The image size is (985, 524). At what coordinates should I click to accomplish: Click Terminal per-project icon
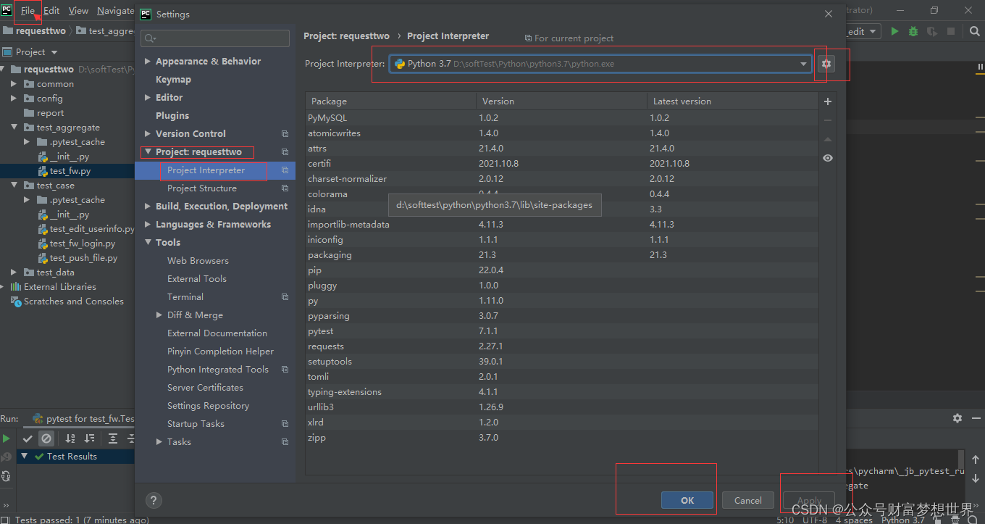point(285,297)
